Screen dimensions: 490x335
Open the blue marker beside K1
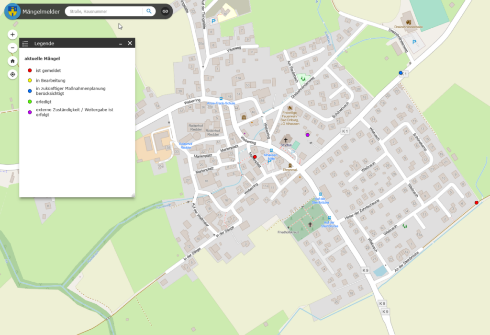pyautogui.click(x=401, y=73)
